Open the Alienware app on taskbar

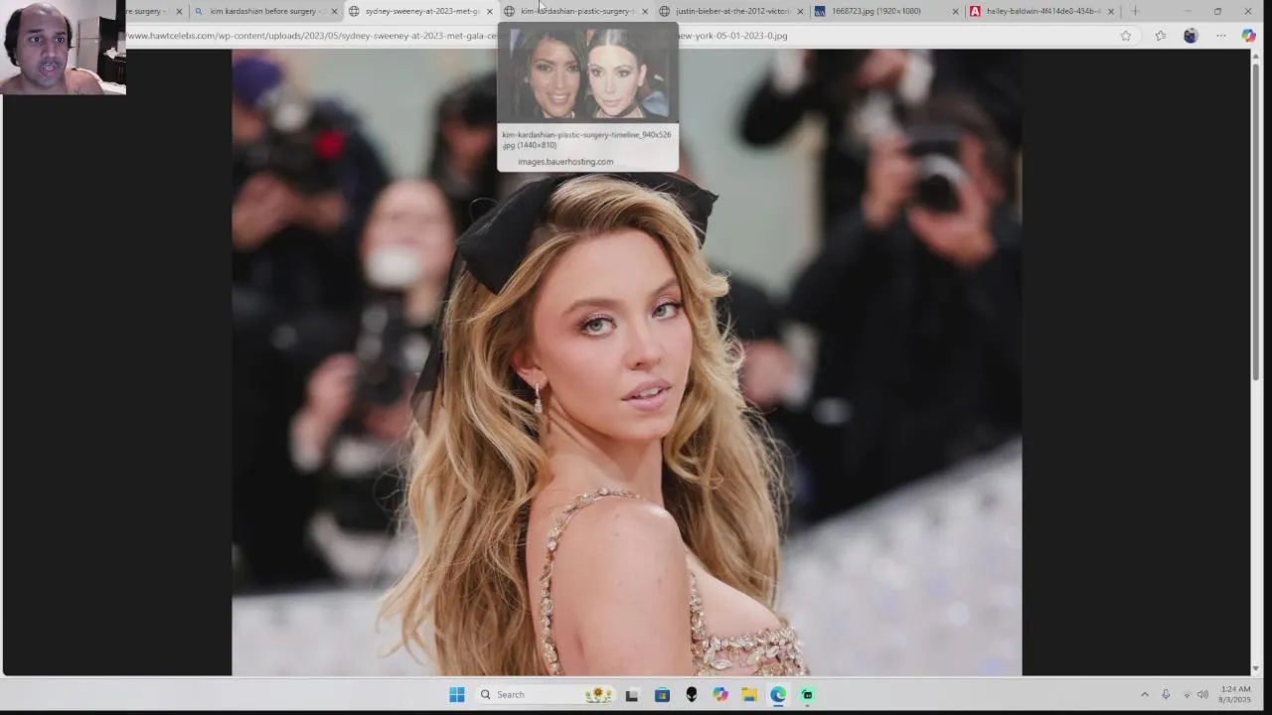691,694
